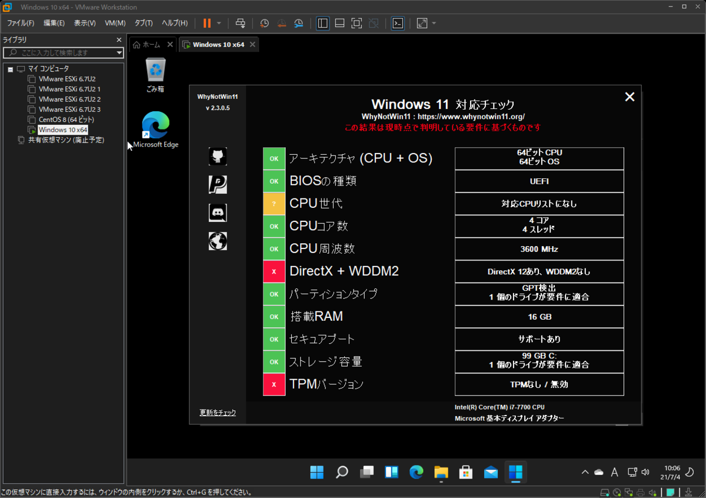This screenshot has width=706, height=498.
Task: Open the GitHub icon in WhyNotWin11
Action: coord(218,156)
